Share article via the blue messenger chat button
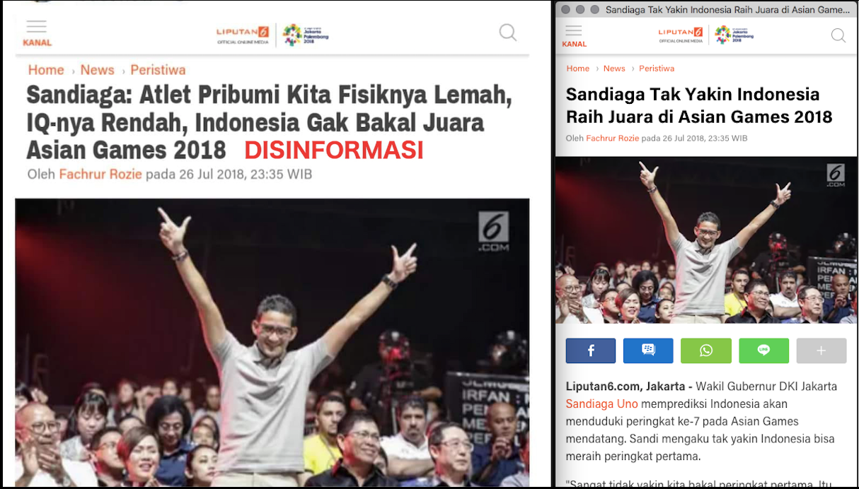859x489 pixels. click(x=648, y=350)
